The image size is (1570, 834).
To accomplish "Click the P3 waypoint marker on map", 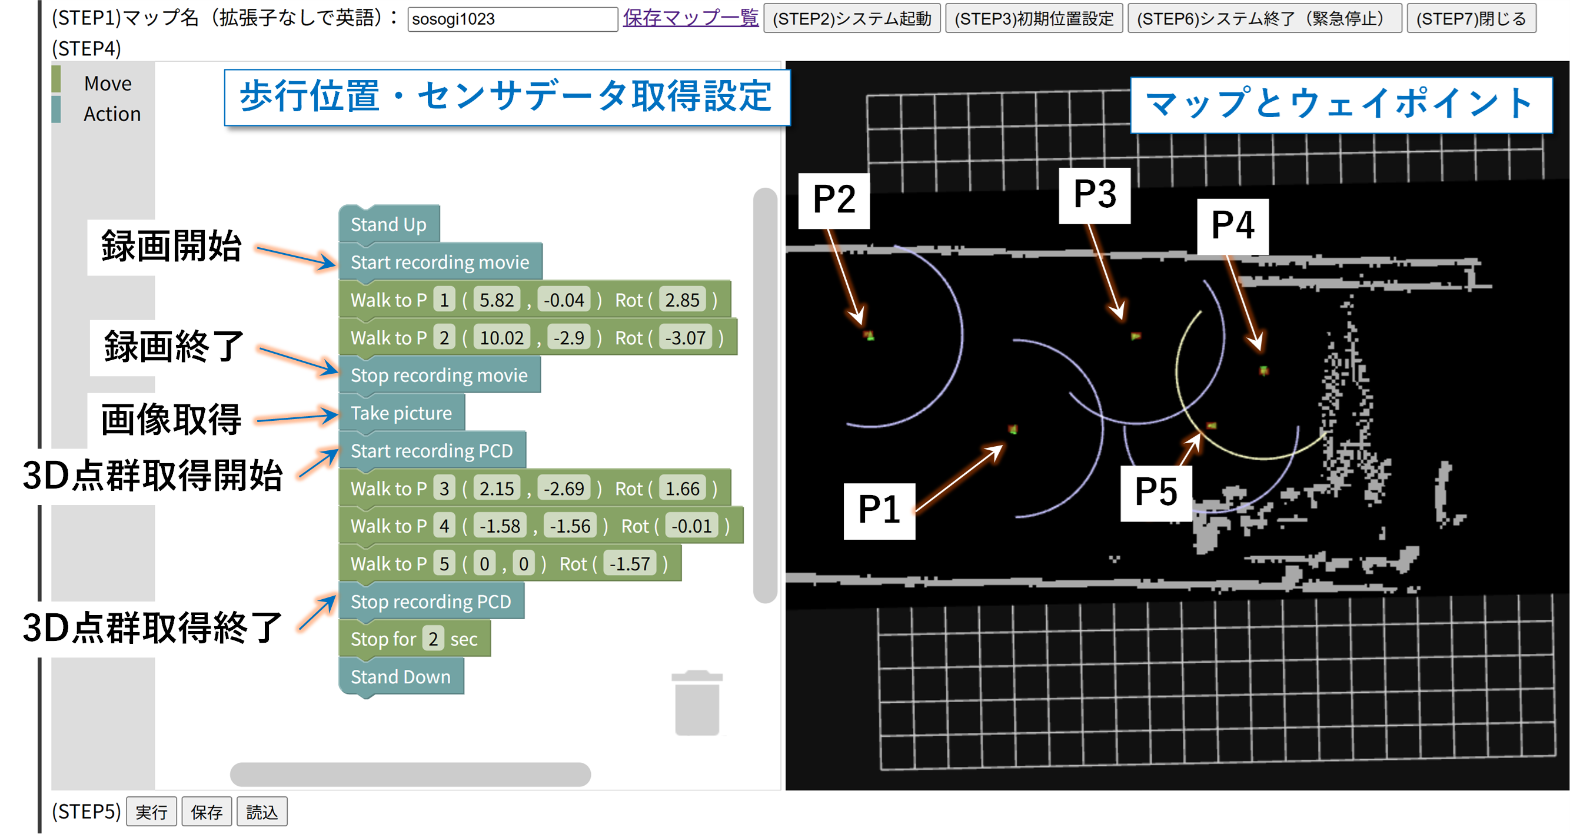I will [x=1136, y=336].
